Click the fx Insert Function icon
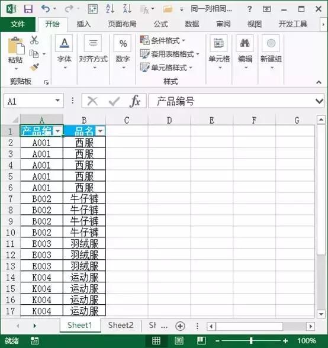 135,101
